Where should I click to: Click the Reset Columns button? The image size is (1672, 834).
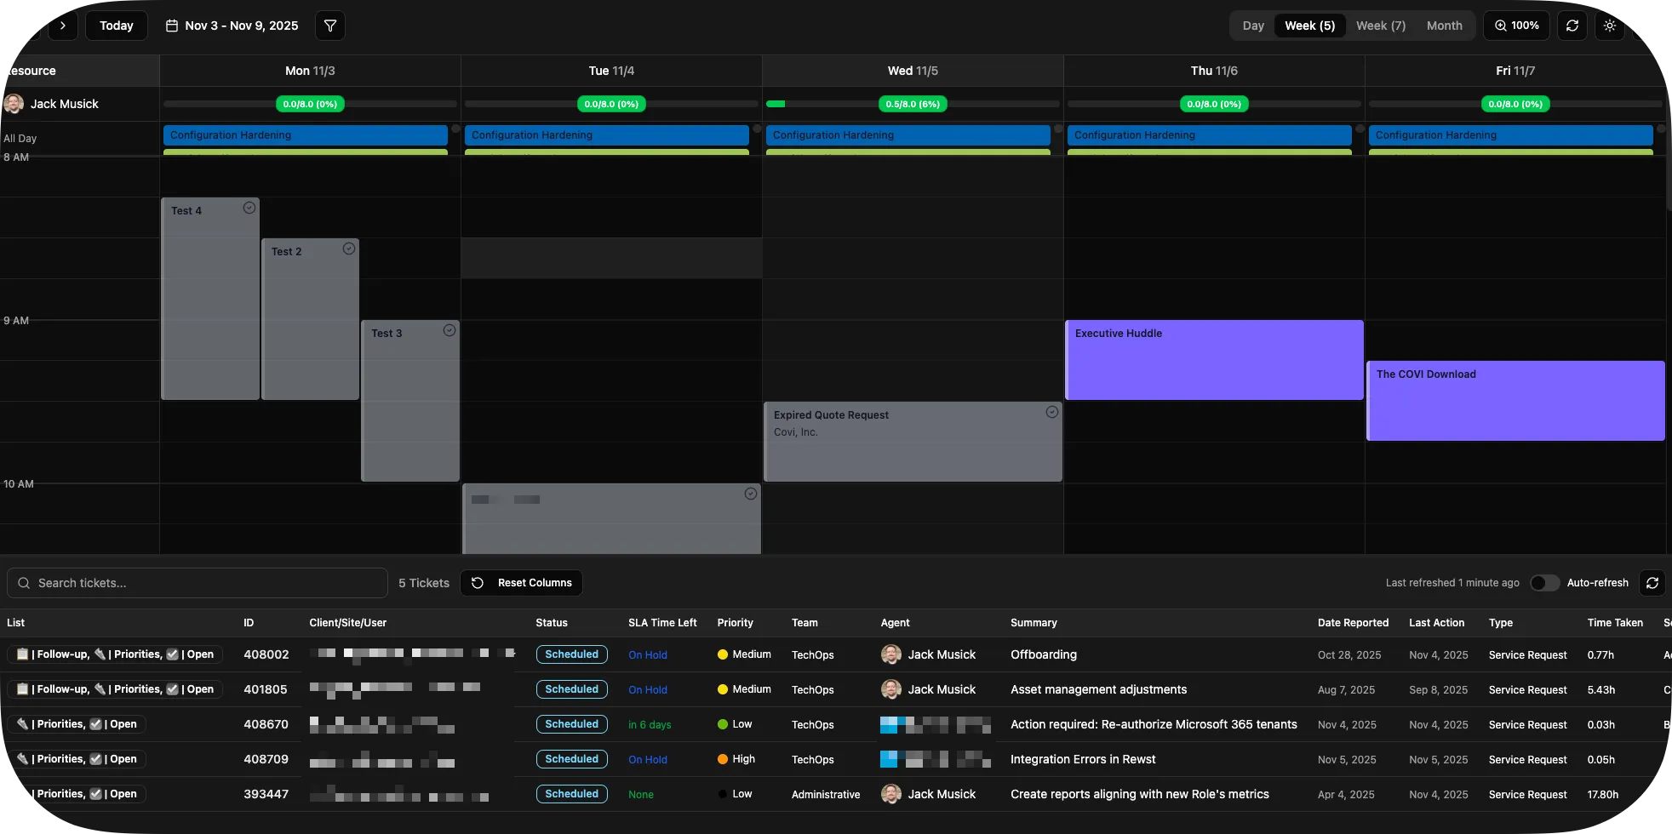pyautogui.click(x=522, y=583)
